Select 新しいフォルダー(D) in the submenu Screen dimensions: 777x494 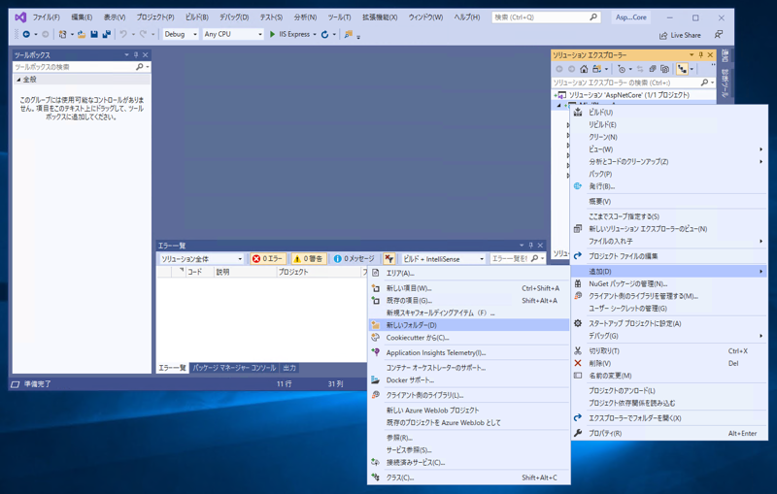[469, 325]
